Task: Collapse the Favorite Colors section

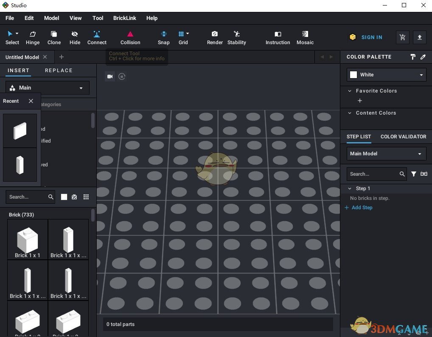Action: pyautogui.click(x=349, y=91)
